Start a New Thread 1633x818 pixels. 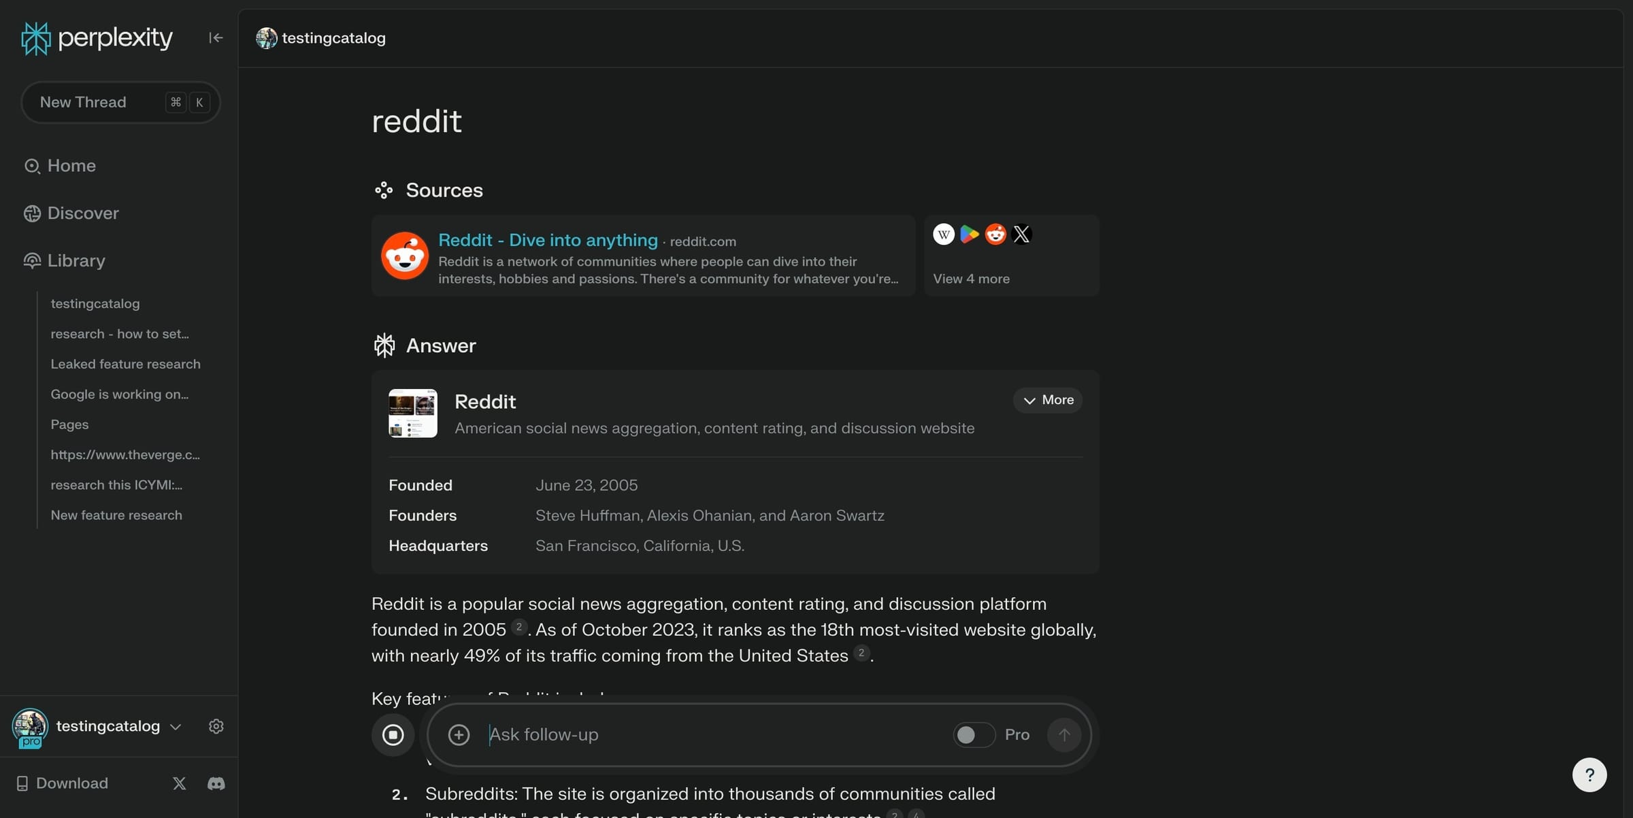[120, 102]
